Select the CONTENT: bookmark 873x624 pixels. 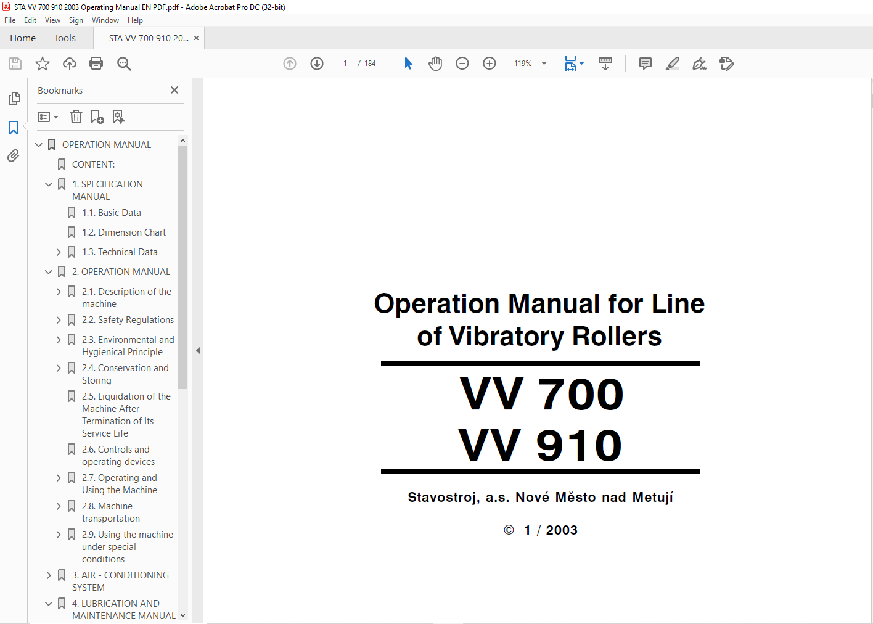coord(94,165)
